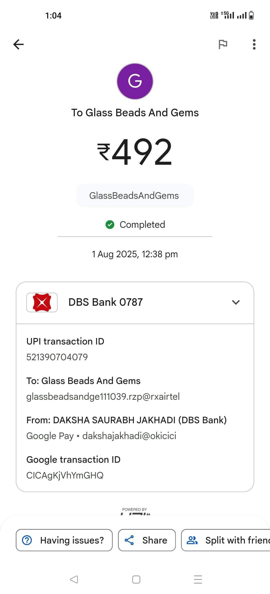Open the Android recent apps menu

[198, 579]
